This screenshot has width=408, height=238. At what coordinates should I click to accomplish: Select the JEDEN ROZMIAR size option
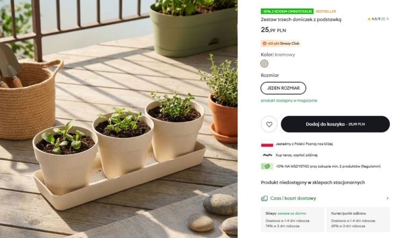[283, 88]
